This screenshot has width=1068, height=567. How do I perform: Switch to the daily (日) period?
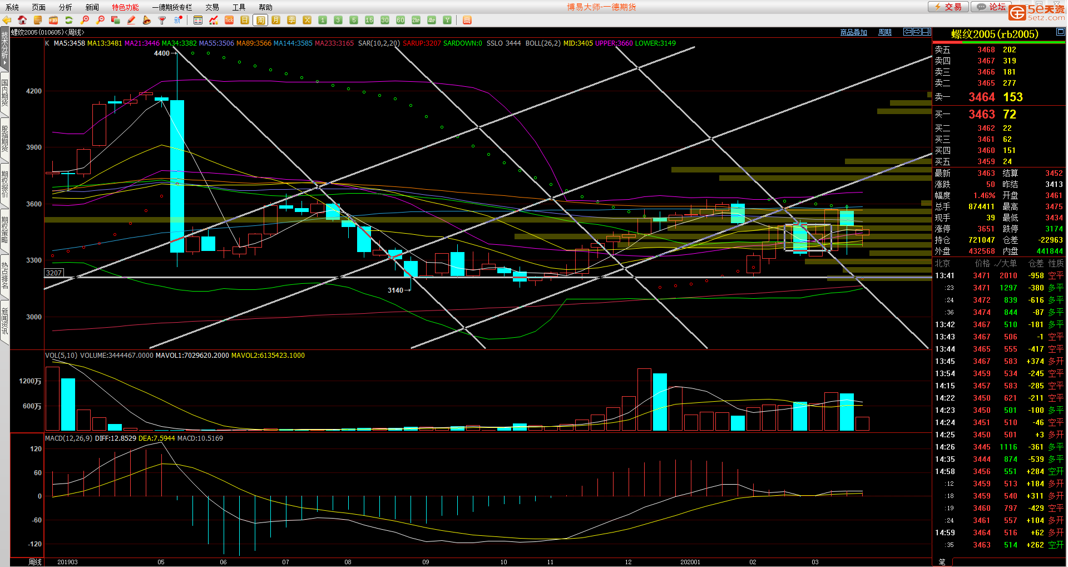click(245, 20)
